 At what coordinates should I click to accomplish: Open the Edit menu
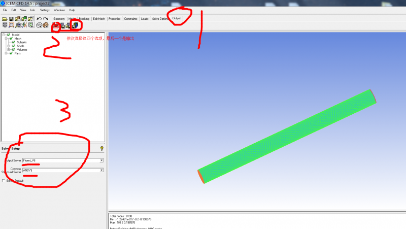pyautogui.click(x=14, y=10)
